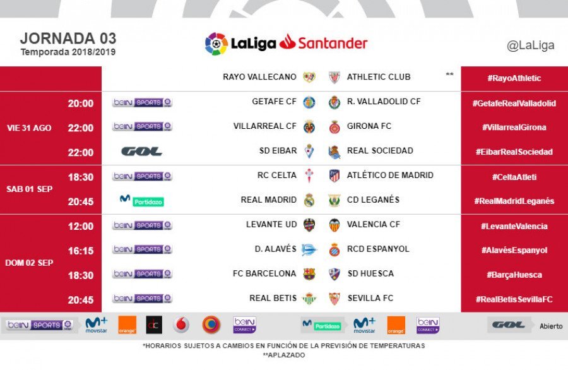Select the 20:45 Real Betis kickoff time
The image size is (568, 370).
point(81,300)
